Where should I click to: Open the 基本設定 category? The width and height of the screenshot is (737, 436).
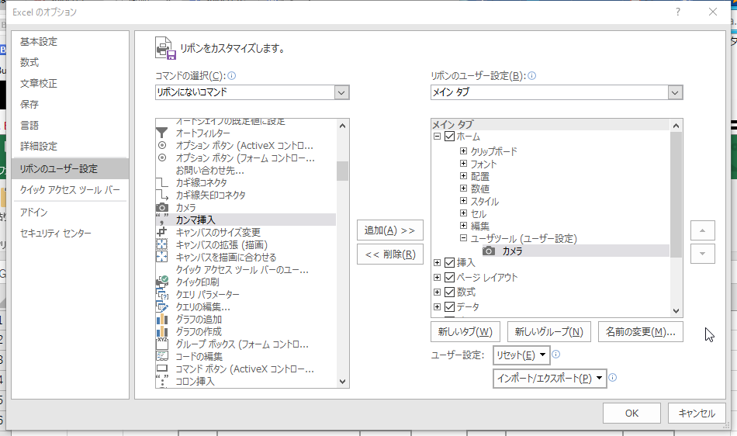pos(70,42)
